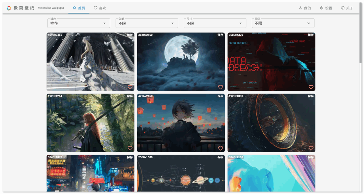Save the 3840x1873 neon city wallpaper
The height and width of the screenshot is (194, 364).
coord(130,157)
